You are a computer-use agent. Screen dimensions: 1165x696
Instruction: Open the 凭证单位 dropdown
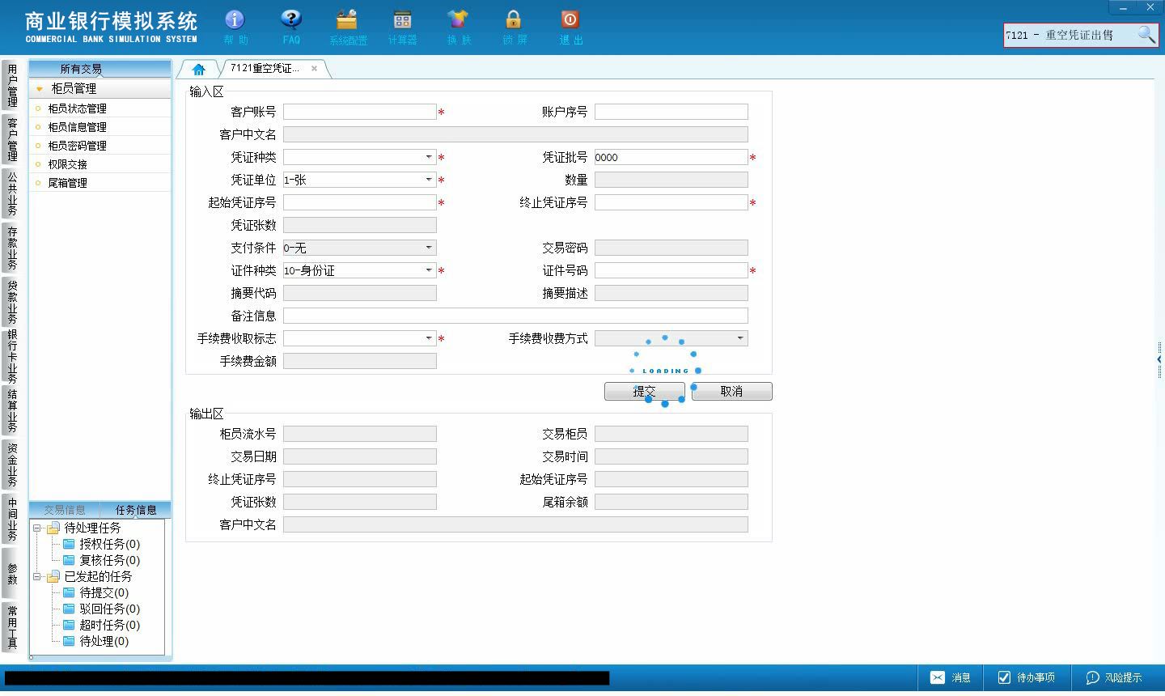[x=429, y=180]
